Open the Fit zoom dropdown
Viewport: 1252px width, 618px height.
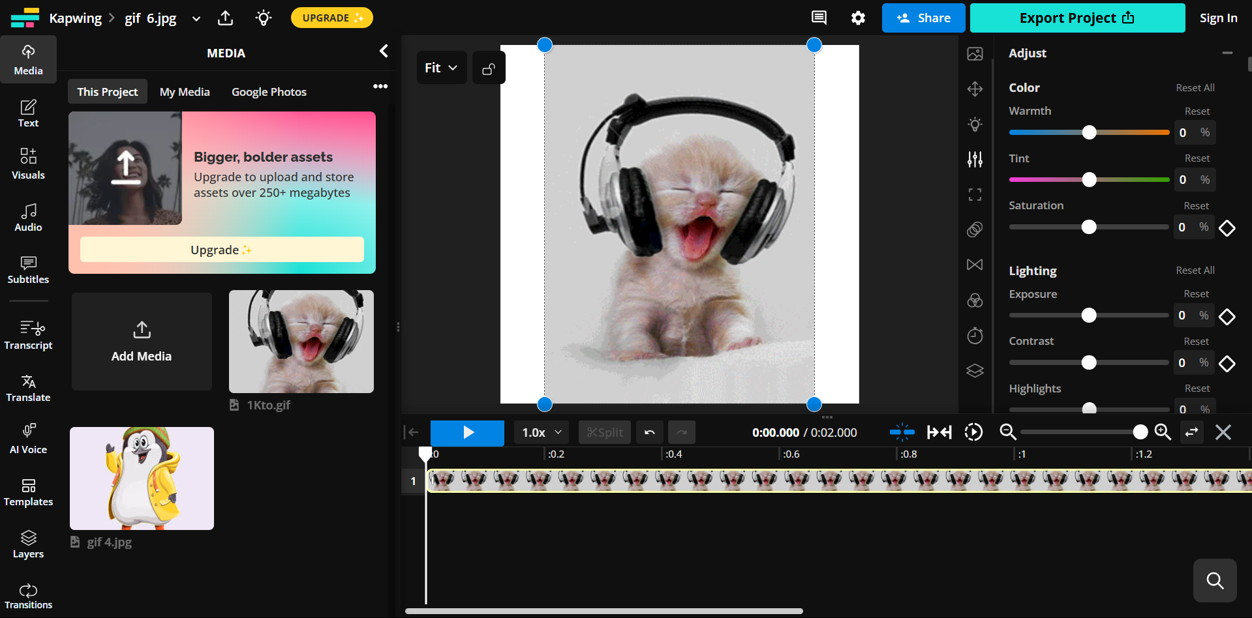pyautogui.click(x=441, y=67)
